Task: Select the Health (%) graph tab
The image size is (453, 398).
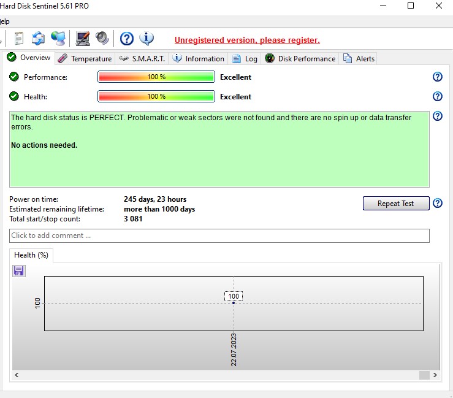Action: (31, 255)
